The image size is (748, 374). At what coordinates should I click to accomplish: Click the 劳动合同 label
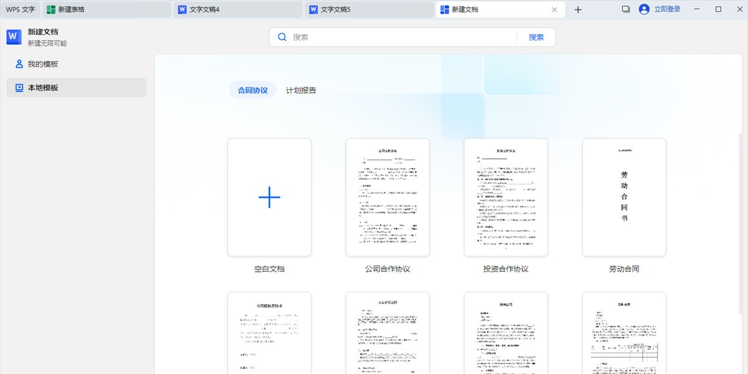(x=625, y=269)
